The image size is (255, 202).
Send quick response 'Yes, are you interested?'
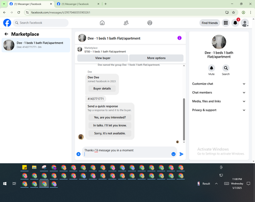[110, 117]
